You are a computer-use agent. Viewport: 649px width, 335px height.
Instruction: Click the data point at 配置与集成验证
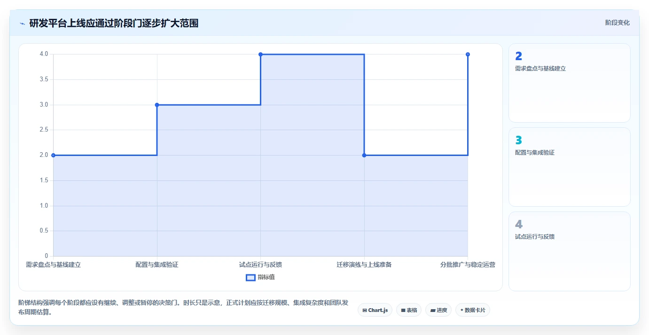157,105
